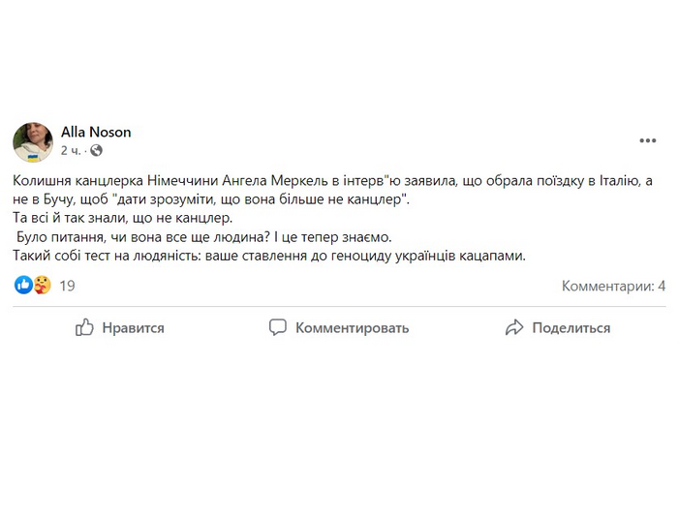
Task: Open the post options three-dots menu
Action: click(x=647, y=141)
